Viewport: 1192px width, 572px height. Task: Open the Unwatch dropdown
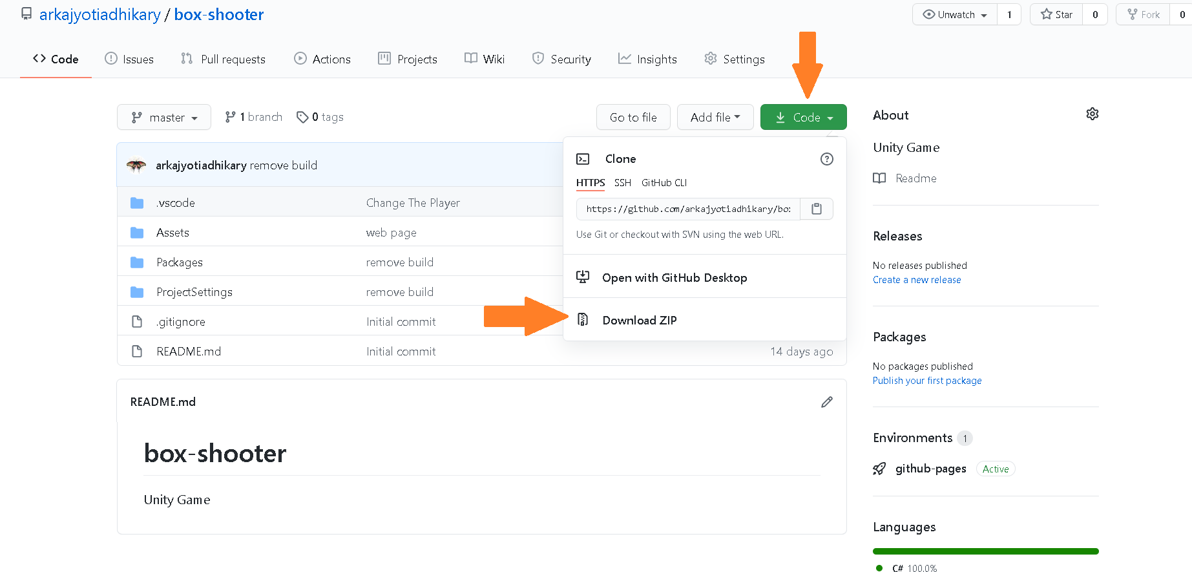(x=955, y=14)
